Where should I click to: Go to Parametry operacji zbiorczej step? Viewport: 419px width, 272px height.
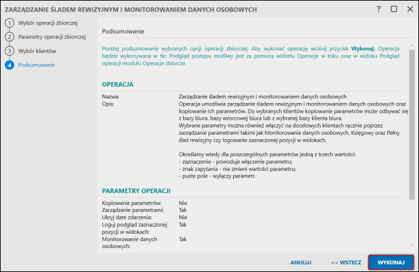[x=52, y=37]
